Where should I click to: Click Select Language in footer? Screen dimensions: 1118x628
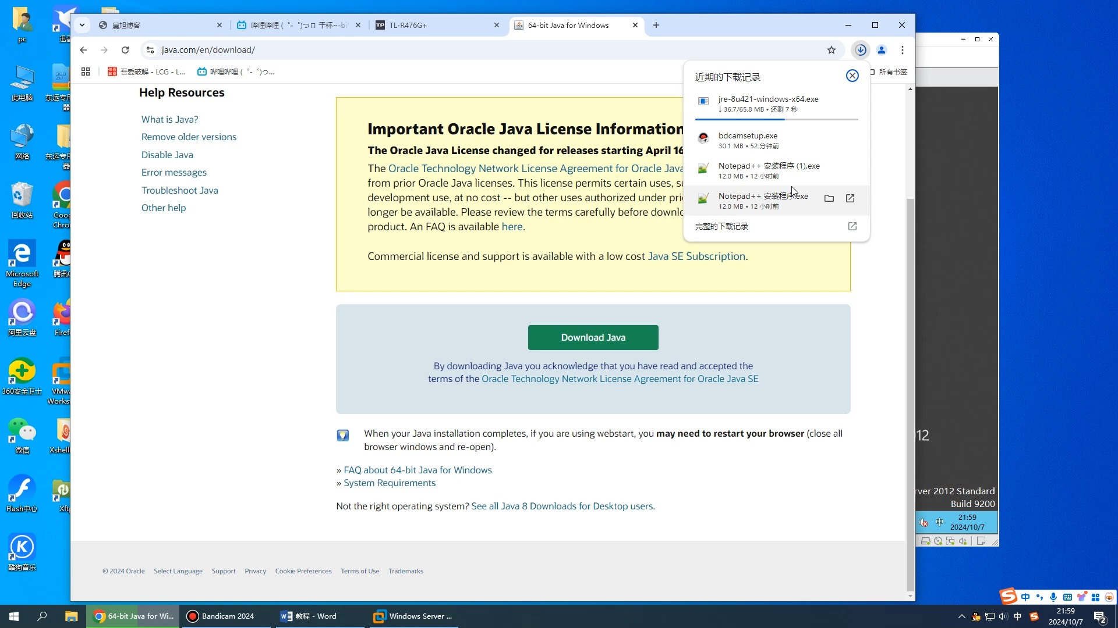pos(178,571)
